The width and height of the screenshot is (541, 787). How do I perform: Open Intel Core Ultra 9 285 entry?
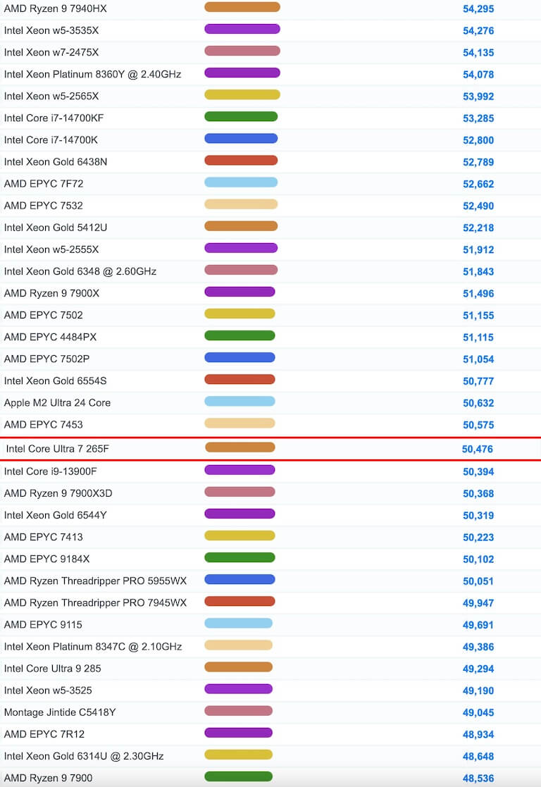(53, 669)
